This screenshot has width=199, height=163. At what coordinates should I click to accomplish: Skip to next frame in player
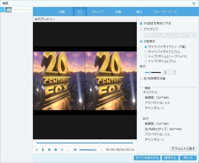(62, 150)
